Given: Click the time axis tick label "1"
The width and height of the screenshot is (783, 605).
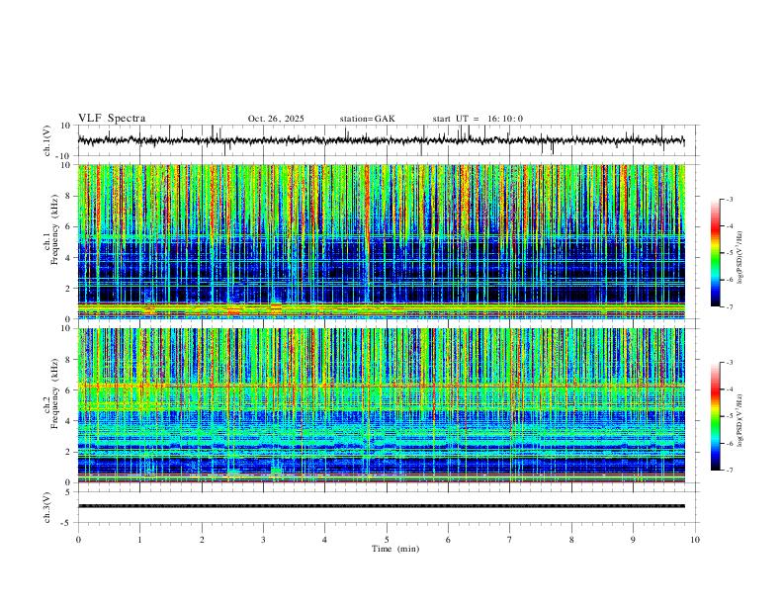Looking at the screenshot, I should click(x=139, y=540).
